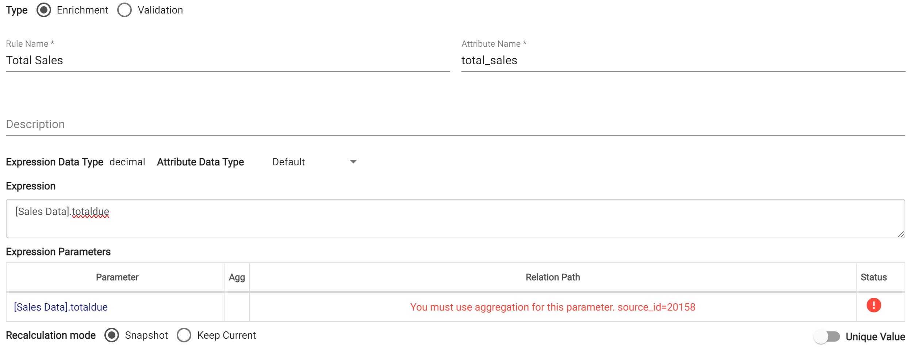
Task: Choose Keep Current recalculation mode
Action: pyautogui.click(x=184, y=335)
